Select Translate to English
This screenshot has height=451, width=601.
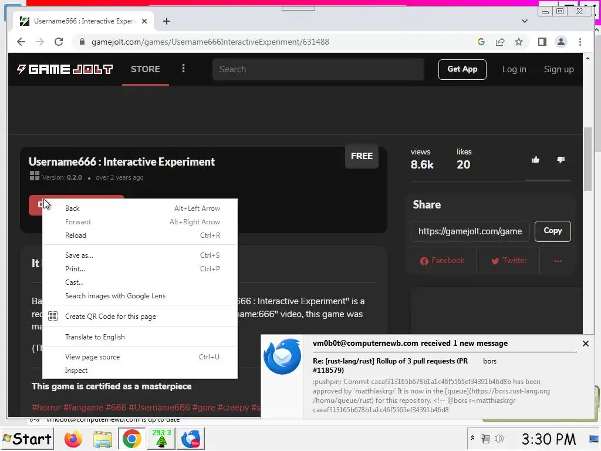(x=140, y=337)
